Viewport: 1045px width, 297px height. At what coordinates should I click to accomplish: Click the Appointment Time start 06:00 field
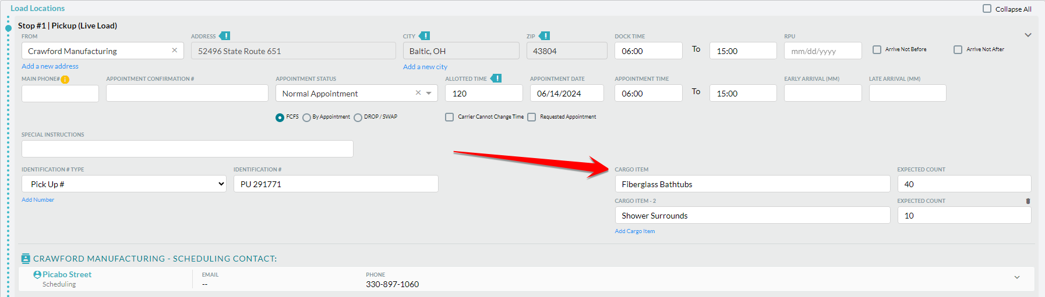[648, 93]
